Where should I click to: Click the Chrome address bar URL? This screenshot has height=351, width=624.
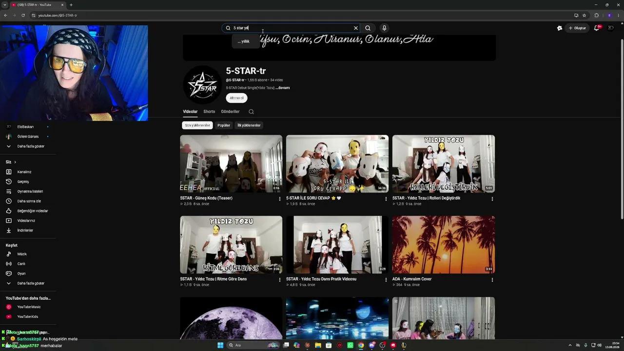[58, 15]
